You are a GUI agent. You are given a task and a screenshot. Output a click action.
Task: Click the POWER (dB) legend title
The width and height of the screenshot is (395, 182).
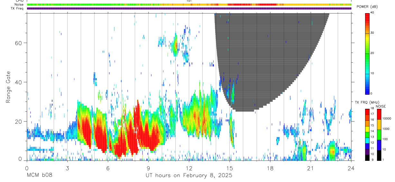(x=367, y=7)
